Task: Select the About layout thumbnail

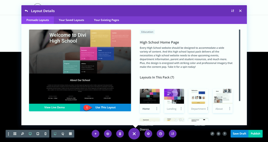Action: (x=222, y=96)
